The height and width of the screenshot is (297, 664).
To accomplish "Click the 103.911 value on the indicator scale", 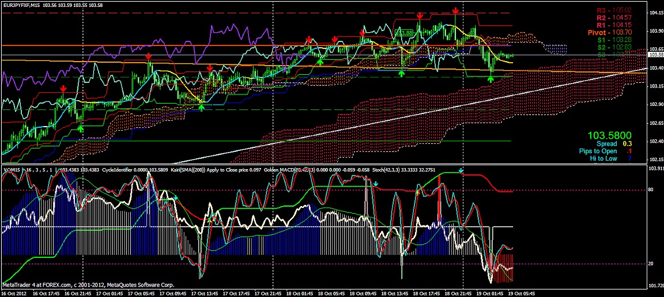I will (x=656, y=169).
